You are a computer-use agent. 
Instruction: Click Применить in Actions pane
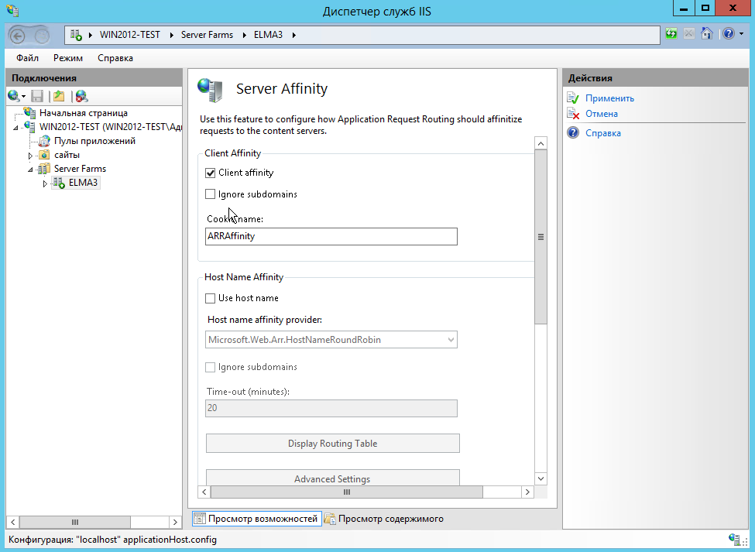click(609, 98)
